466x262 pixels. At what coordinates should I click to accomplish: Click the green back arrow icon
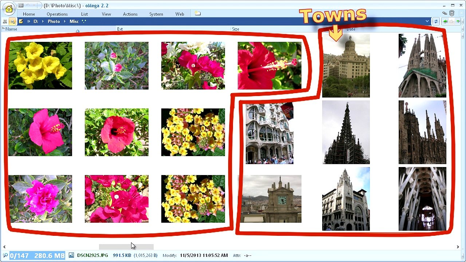coord(445,21)
